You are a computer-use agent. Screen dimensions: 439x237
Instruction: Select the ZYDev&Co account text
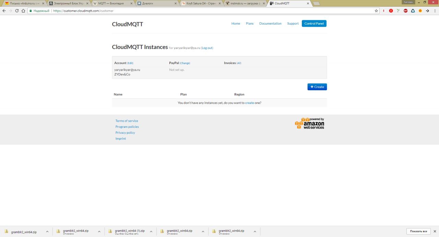tap(122, 74)
